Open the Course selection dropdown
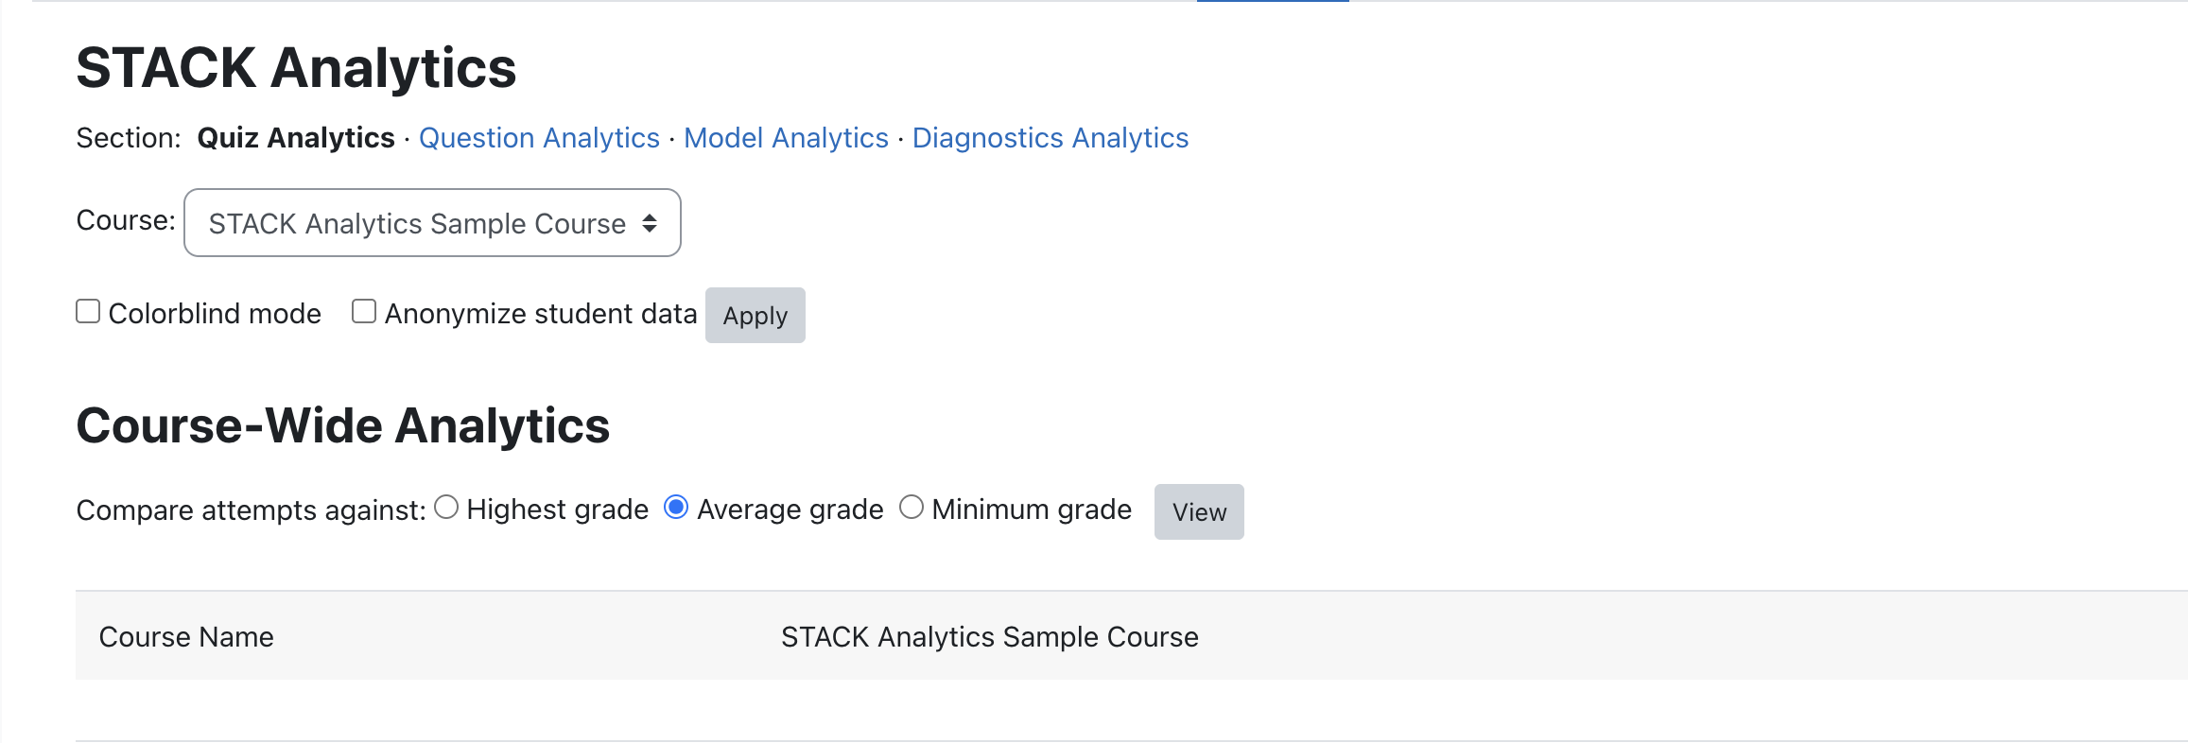The image size is (2188, 743). (x=432, y=223)
